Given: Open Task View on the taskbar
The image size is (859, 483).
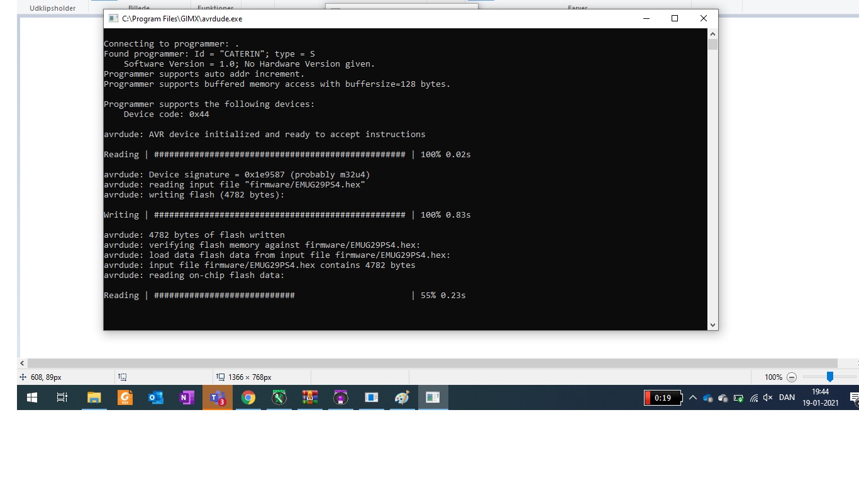Looking at the screenshot, I should (62, 397).
